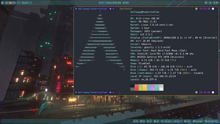The width and height of the screenshot is (220, 124).
Task: Click the GPU: NVIDIA GeForce RTX 2070 line
Action: click(157, 57)
